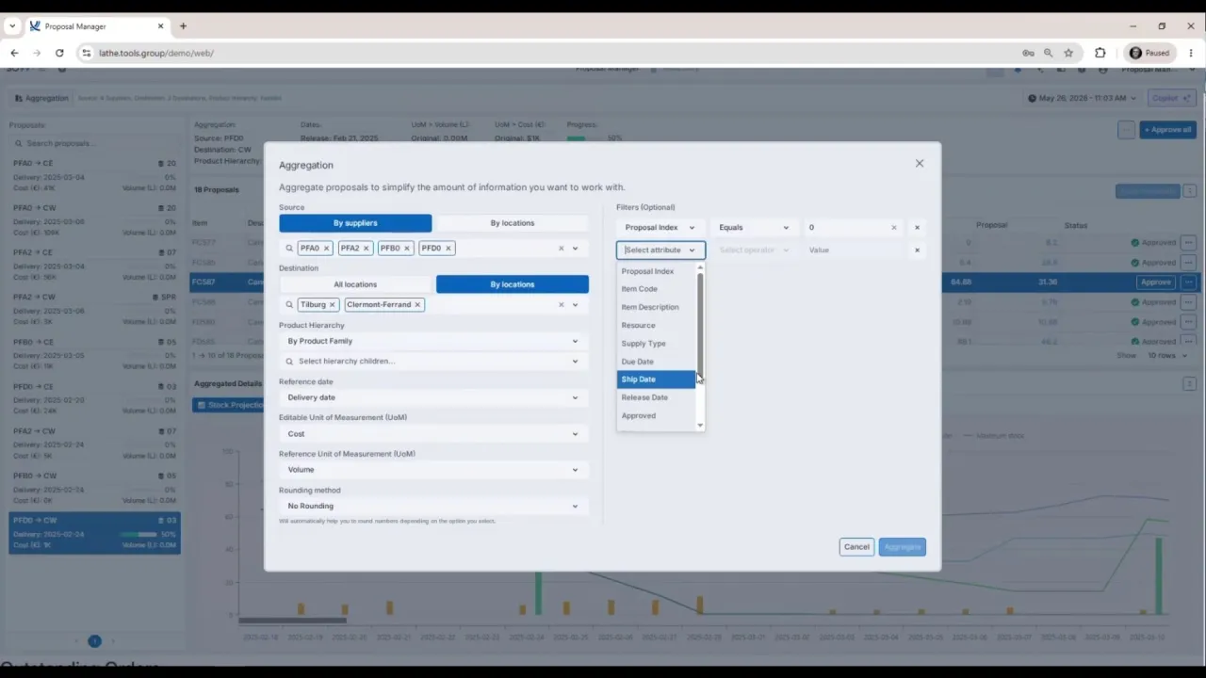This screenshot has height=678, width=1206.
Task: Choose Item Code from attribute list
Action: click(656, 289)
